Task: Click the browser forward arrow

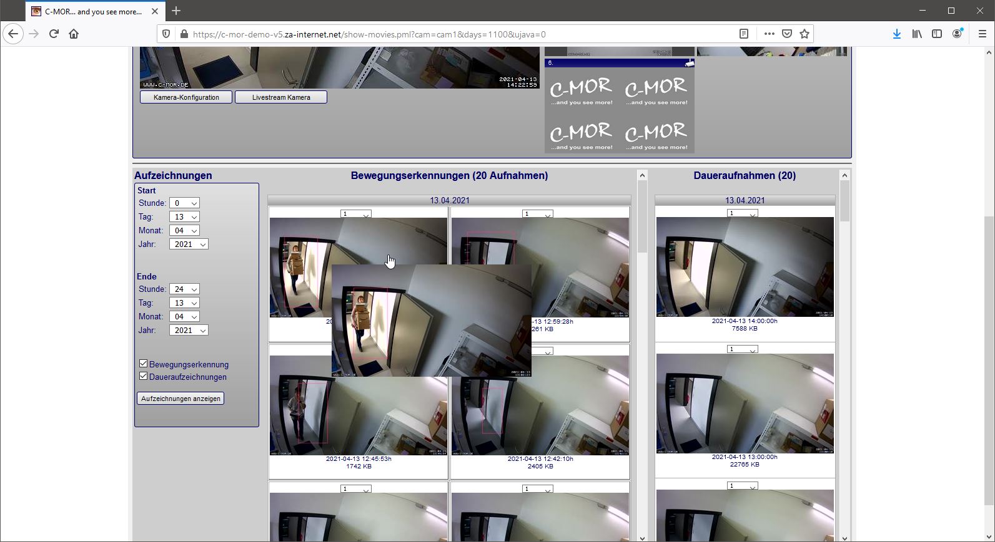Action: (x=34, y=34)
